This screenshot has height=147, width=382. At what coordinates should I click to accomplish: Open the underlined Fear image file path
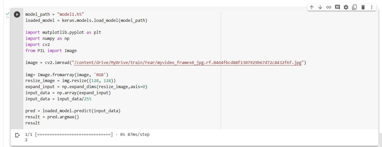[x=188, y=63]
